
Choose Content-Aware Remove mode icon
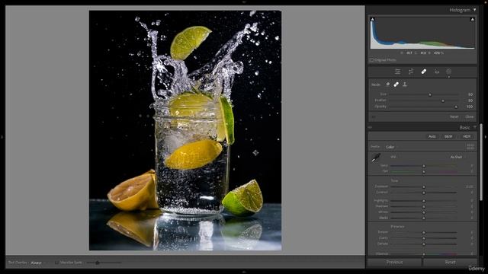[388, 84]
